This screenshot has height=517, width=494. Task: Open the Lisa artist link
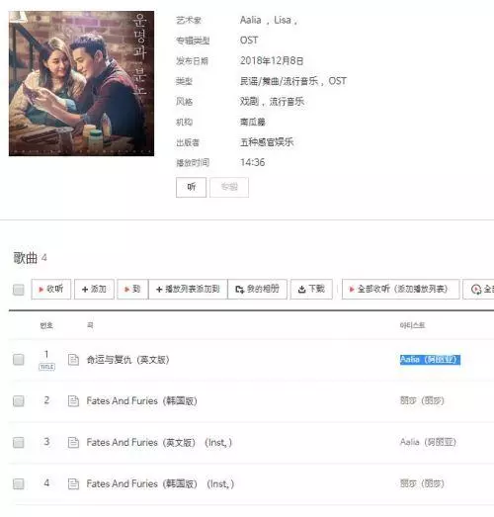283,20
